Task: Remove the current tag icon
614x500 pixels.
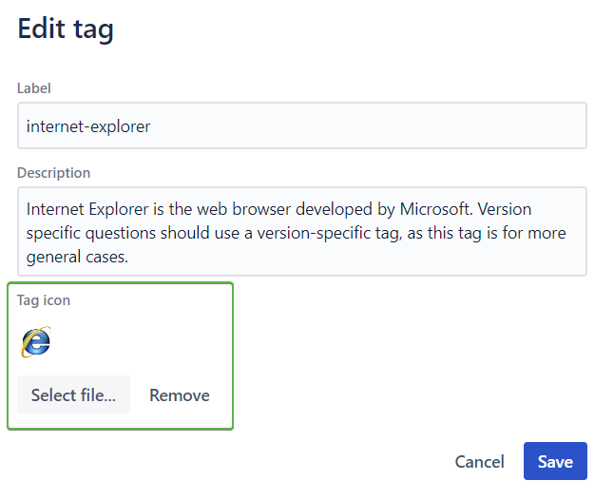Action: (180, 395)
